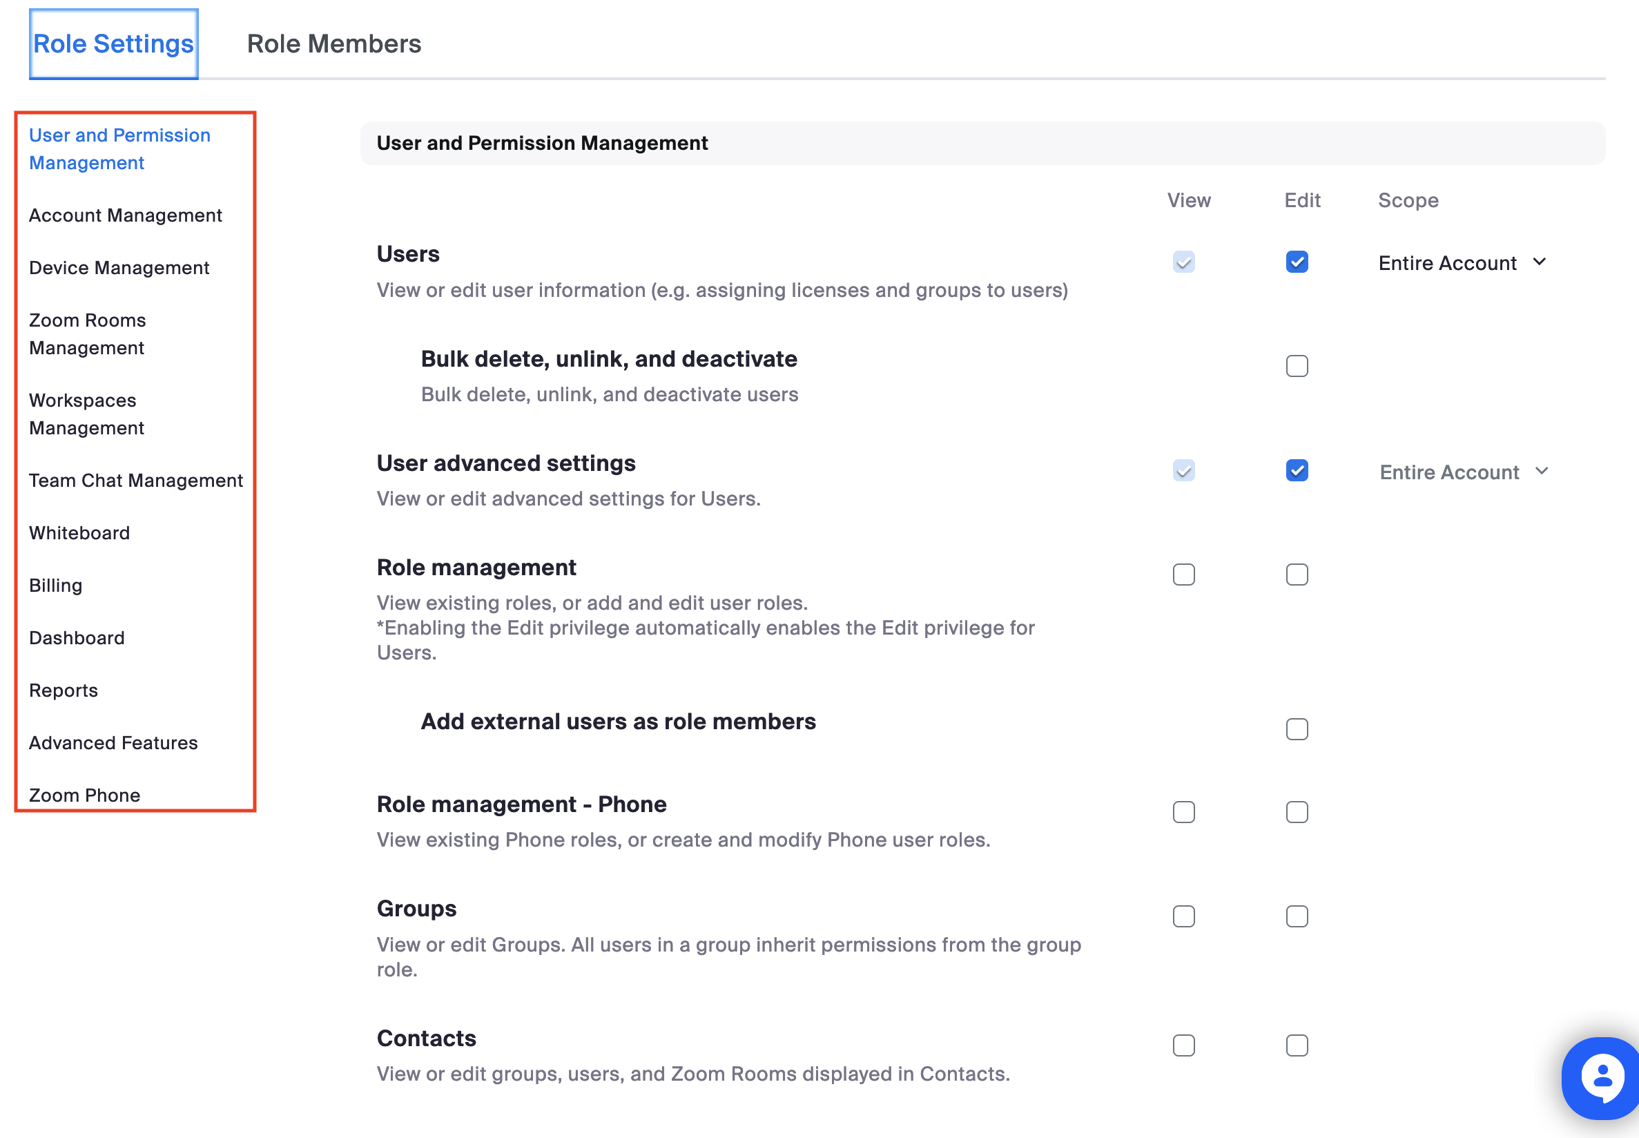Open Zoom Rooms Management settings
This screenshot has width=1639, height=1138.
[87, 334]
